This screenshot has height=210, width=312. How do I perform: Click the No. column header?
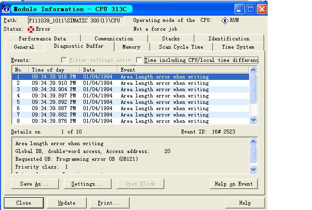(20, 70)
